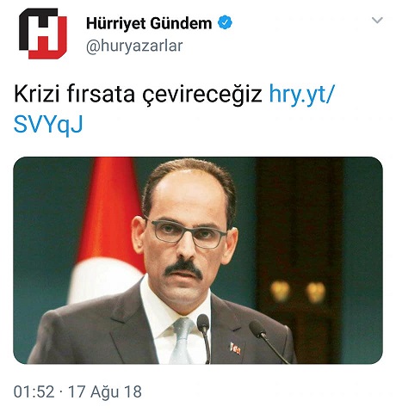
Task: Click the SVYqJ link portion
Action: [x=48, y=125]
